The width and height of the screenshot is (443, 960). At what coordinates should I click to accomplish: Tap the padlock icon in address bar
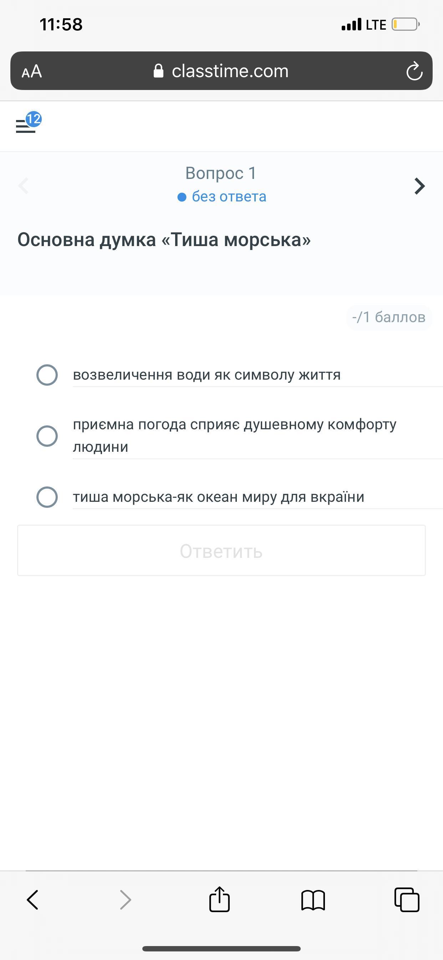pyautogui.click(x=159, y=71)
